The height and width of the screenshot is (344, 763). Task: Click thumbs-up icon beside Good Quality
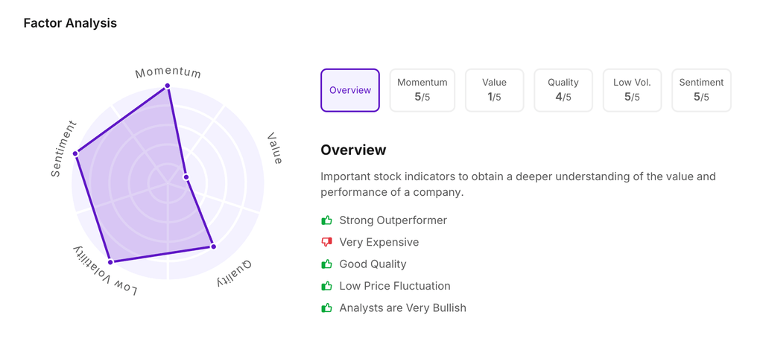[326, 264]
